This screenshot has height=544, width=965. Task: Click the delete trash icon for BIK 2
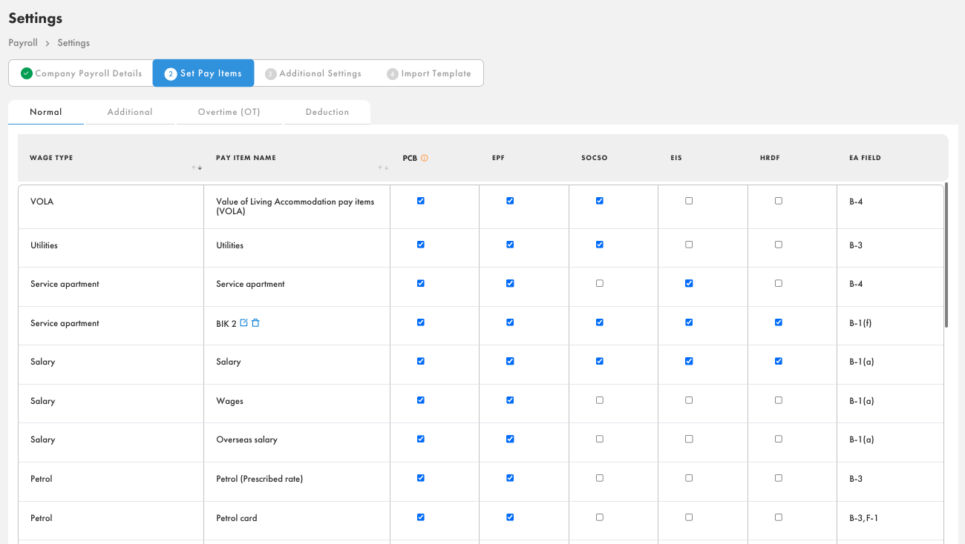255,323
